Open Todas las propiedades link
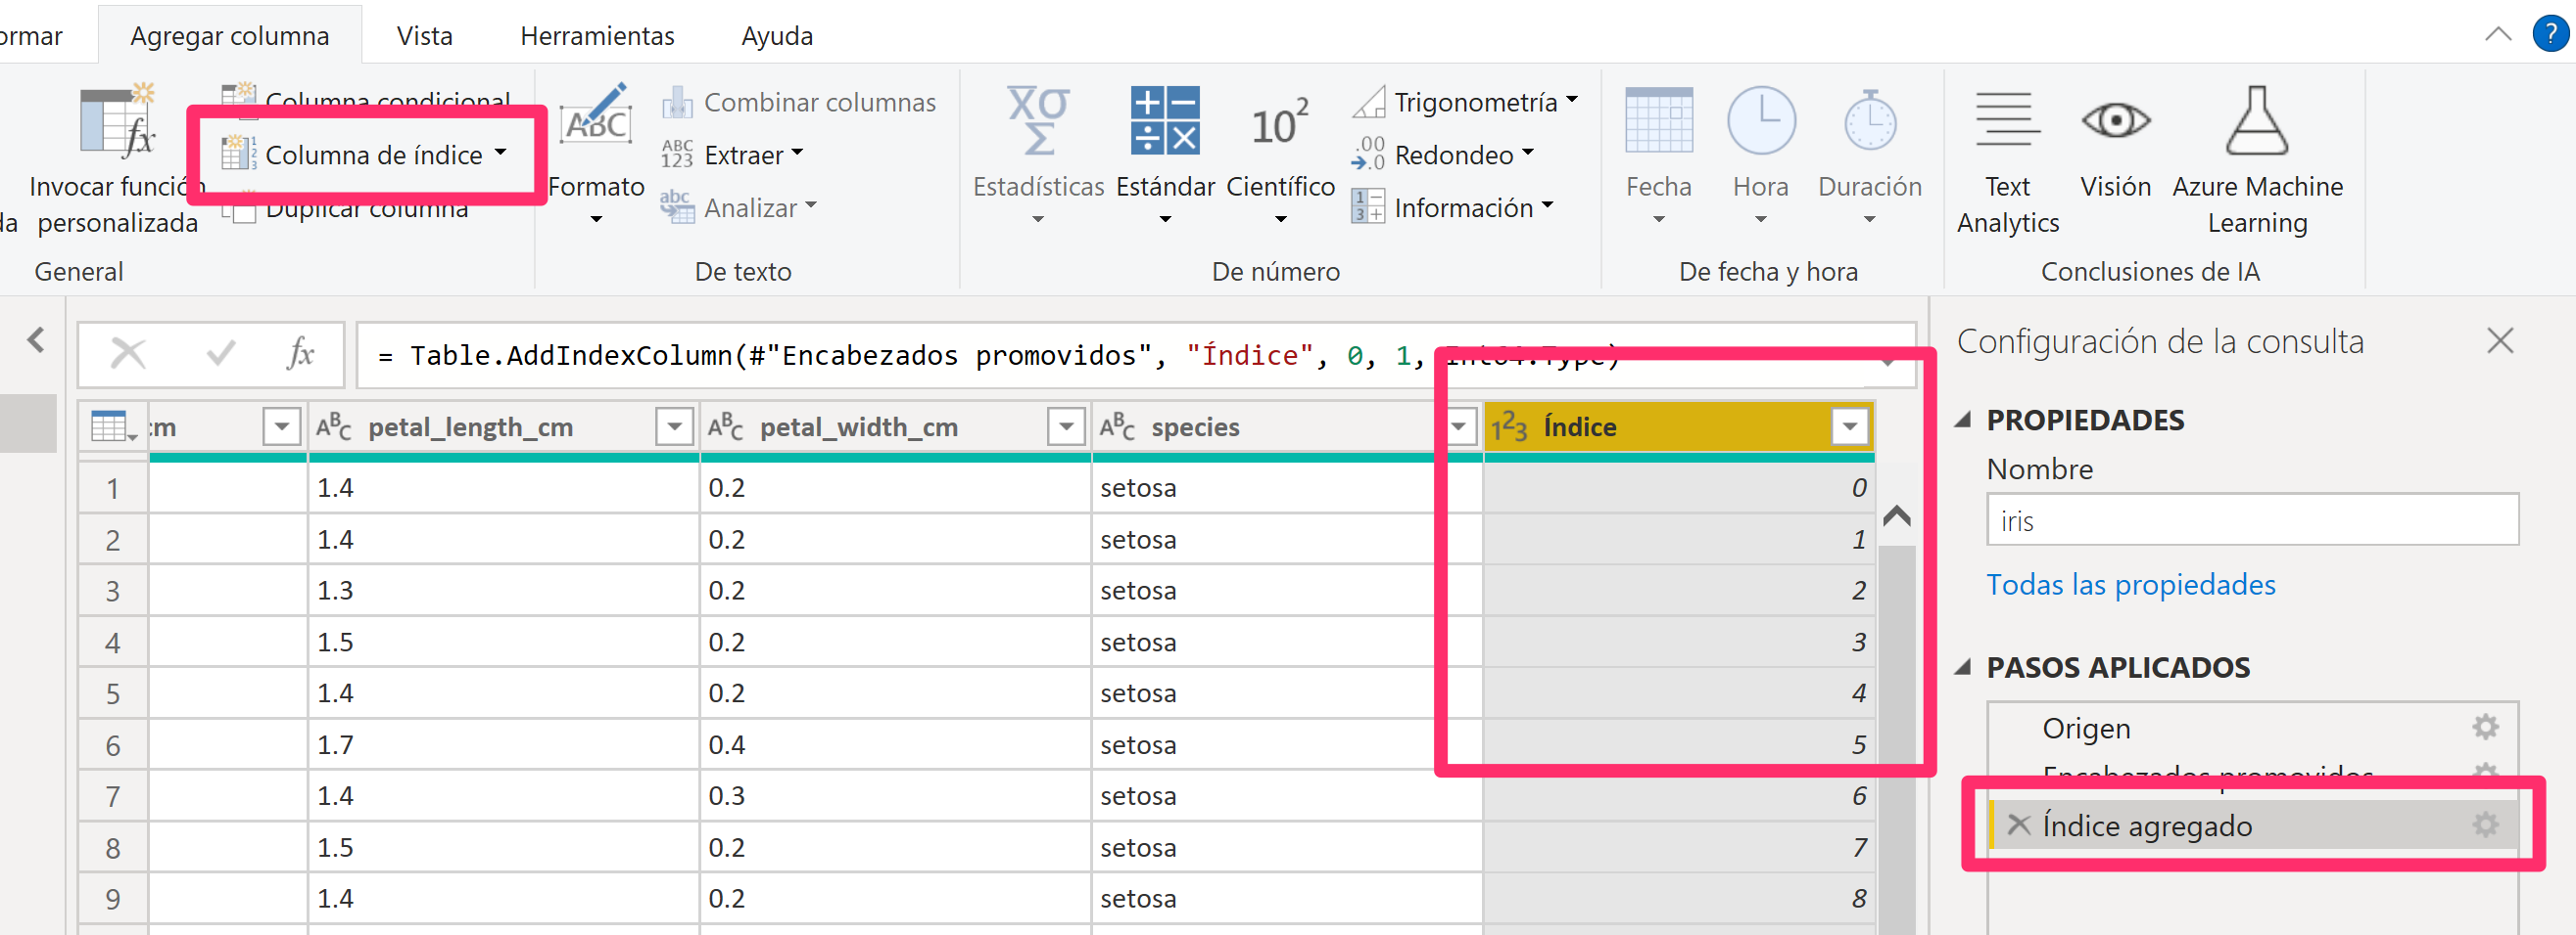The image size is (2576, 935). pyautogui.click(x=2131, y=585)
